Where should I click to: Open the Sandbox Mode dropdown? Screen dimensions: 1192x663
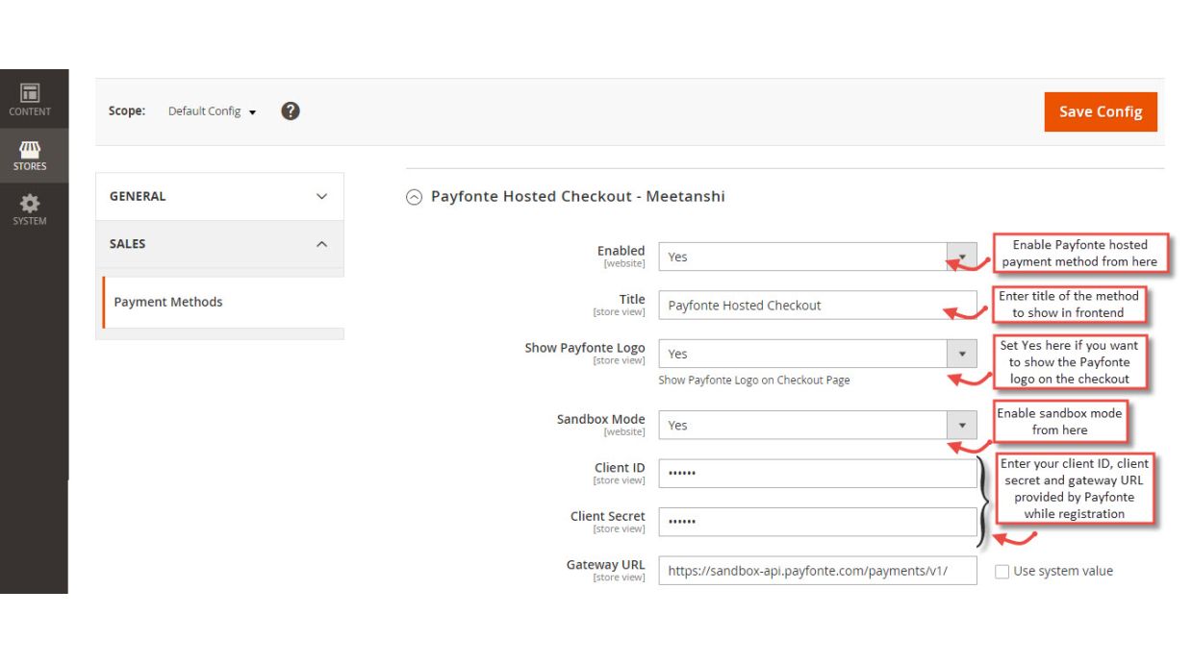[x=818, y=425]
